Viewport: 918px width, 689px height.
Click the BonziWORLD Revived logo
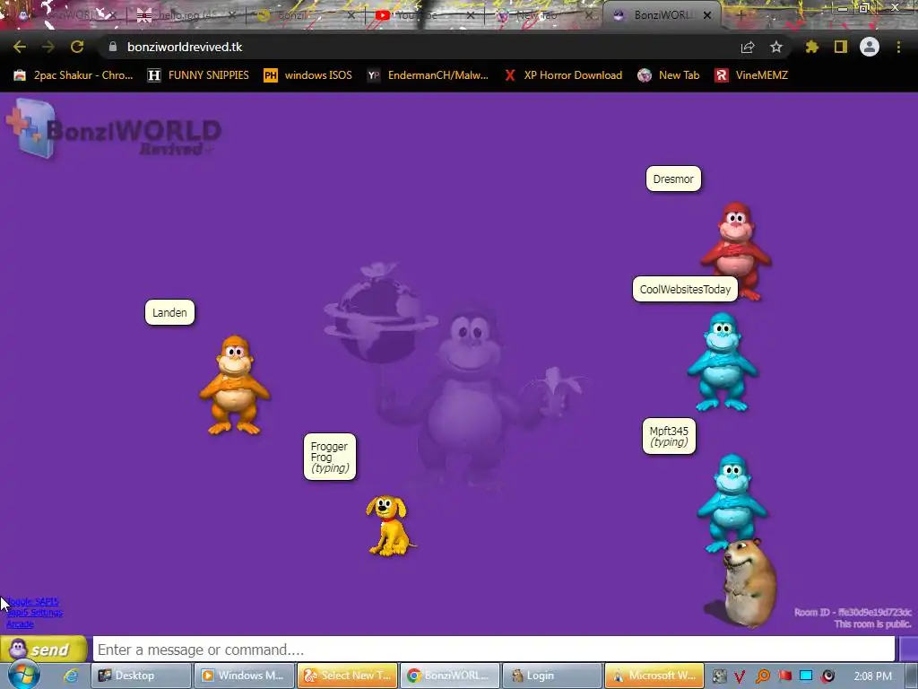[x=114, y=130]
